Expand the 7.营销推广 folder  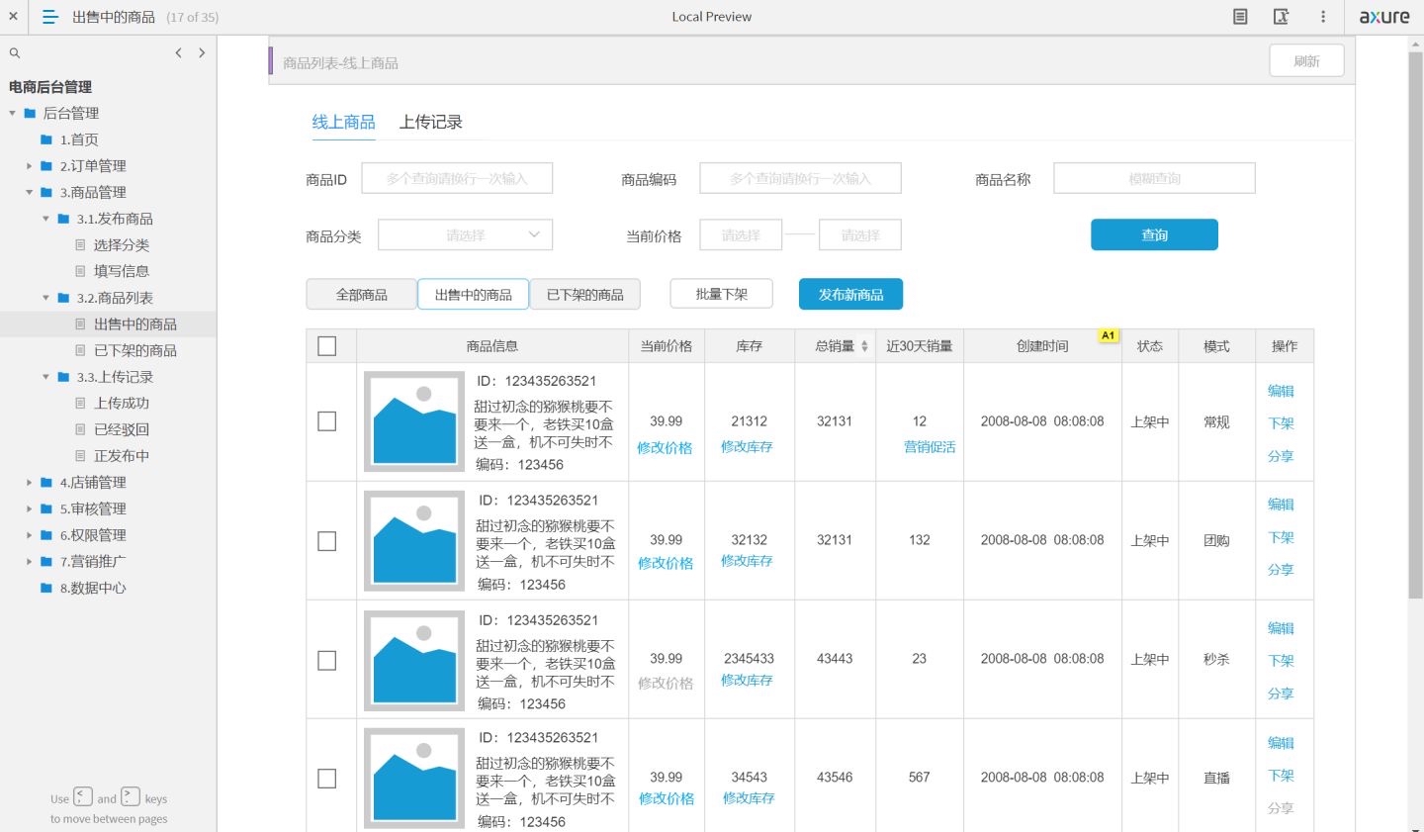coord(30,562)
